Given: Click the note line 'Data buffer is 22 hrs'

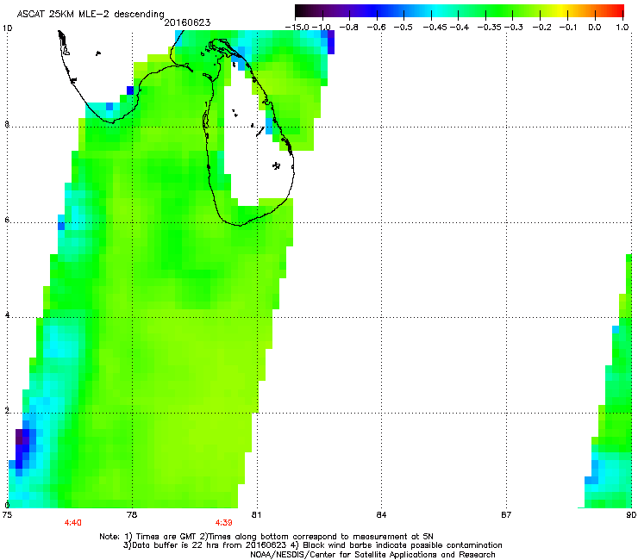Looking at the screenshot, I should 312,545.
